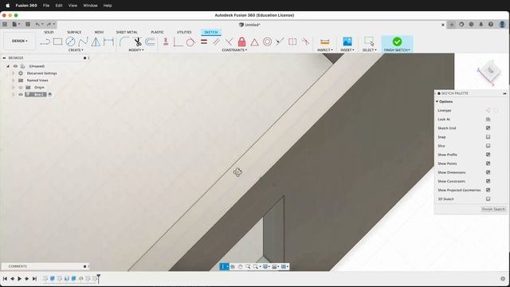Click Finish Sketch button in Sketch Palette

click(493, 209)
